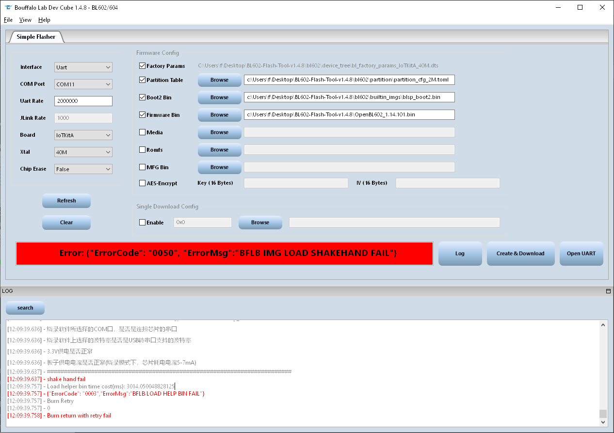Click the Log button
Viewport: 614px width, 433px height.
(460, 254)
